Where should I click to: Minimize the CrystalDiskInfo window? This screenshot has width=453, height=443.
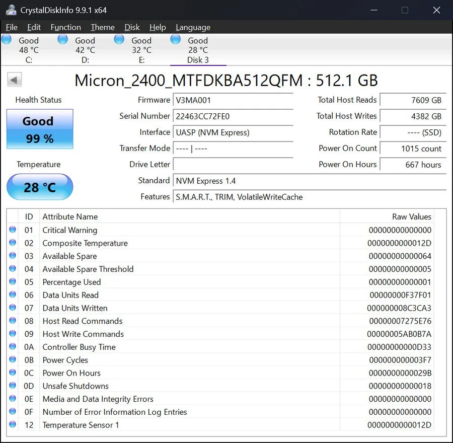pyautogui.click(x=374, y=10)
